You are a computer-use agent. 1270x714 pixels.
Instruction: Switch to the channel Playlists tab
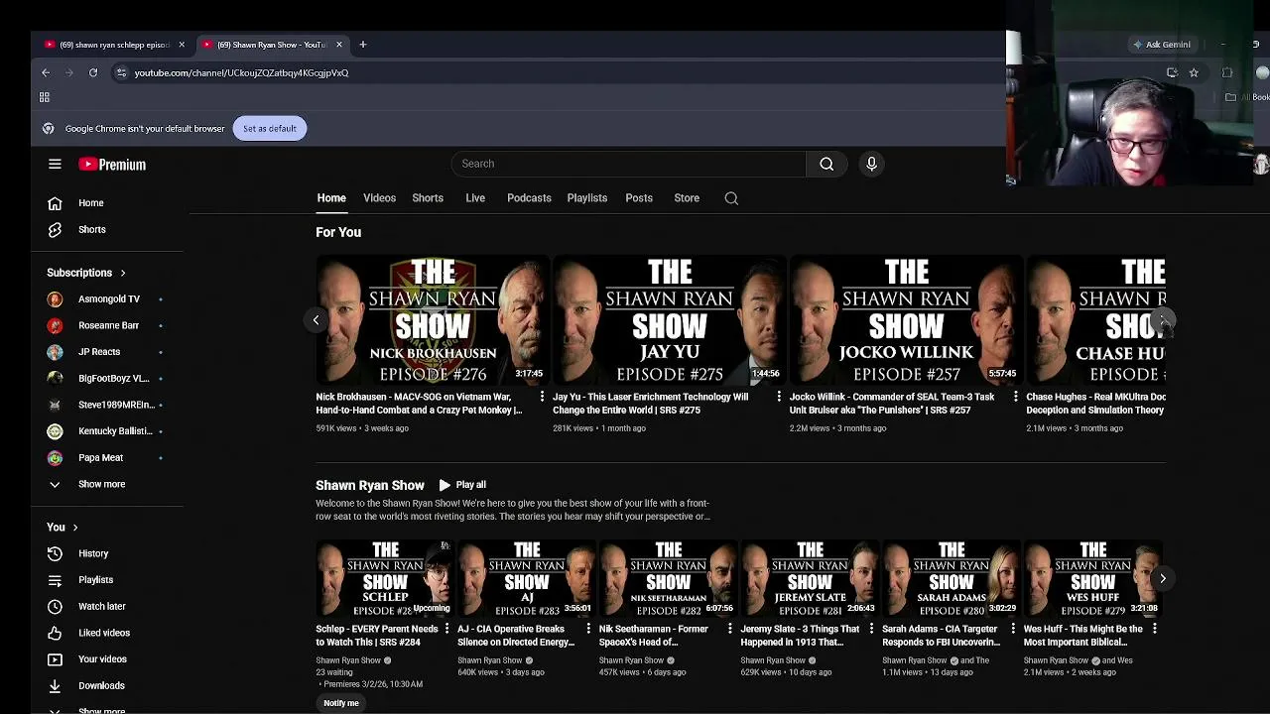587,198
